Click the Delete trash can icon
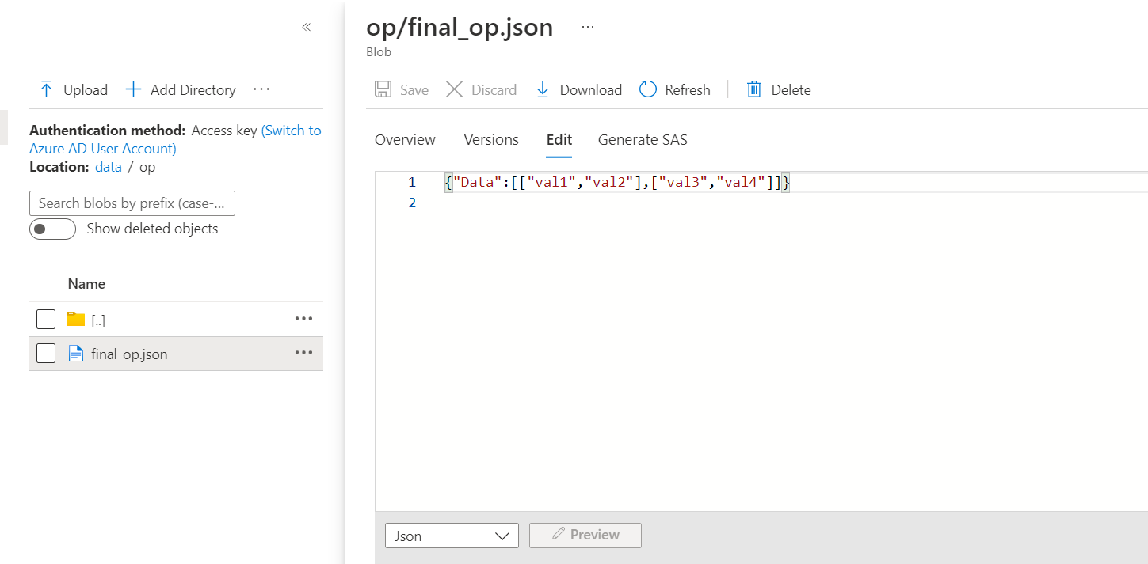Image resolution: width=1148 pixels, height=564 pixels. (x=754, y=89)
